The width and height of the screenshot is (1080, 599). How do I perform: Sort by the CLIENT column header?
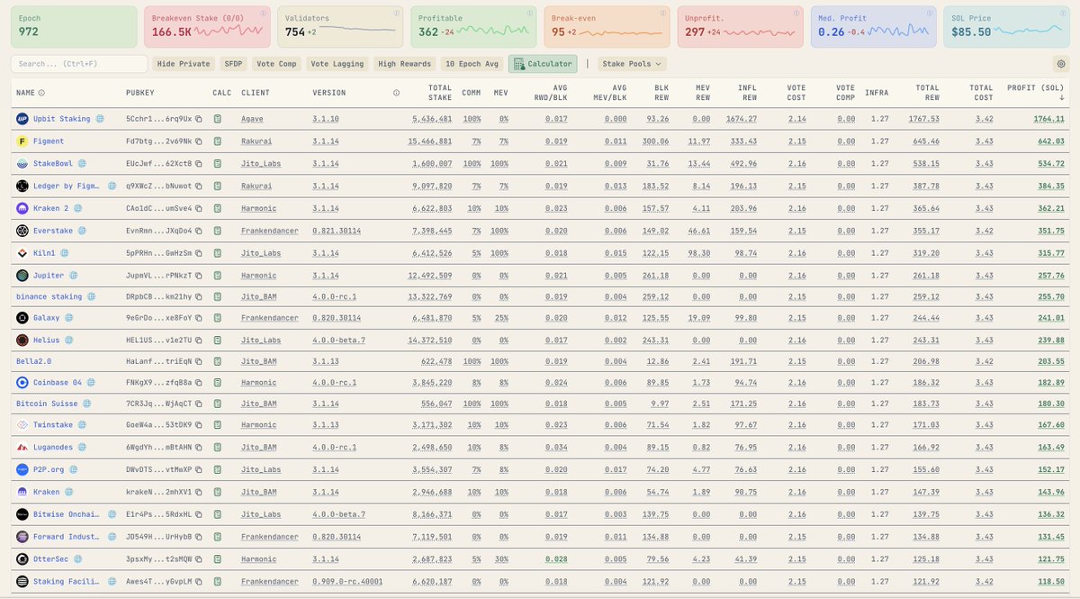[x=256, y=93]
